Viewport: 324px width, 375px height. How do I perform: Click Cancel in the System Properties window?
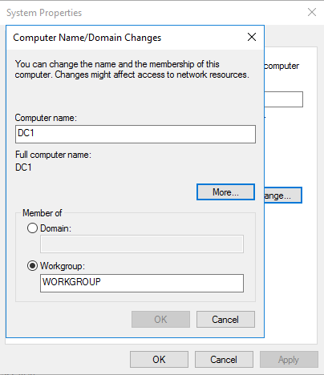coord(224,360)
